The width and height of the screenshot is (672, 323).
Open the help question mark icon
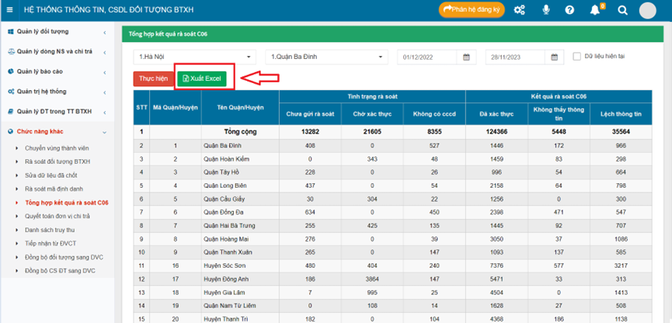(x=570, y=10)
